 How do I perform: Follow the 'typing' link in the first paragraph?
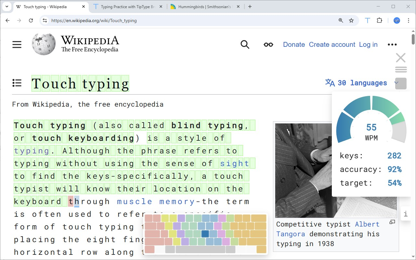31,151
